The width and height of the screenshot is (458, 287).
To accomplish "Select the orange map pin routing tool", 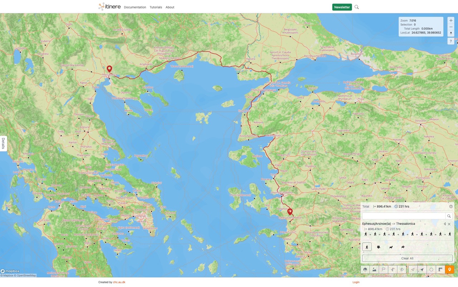I will 449,270.
